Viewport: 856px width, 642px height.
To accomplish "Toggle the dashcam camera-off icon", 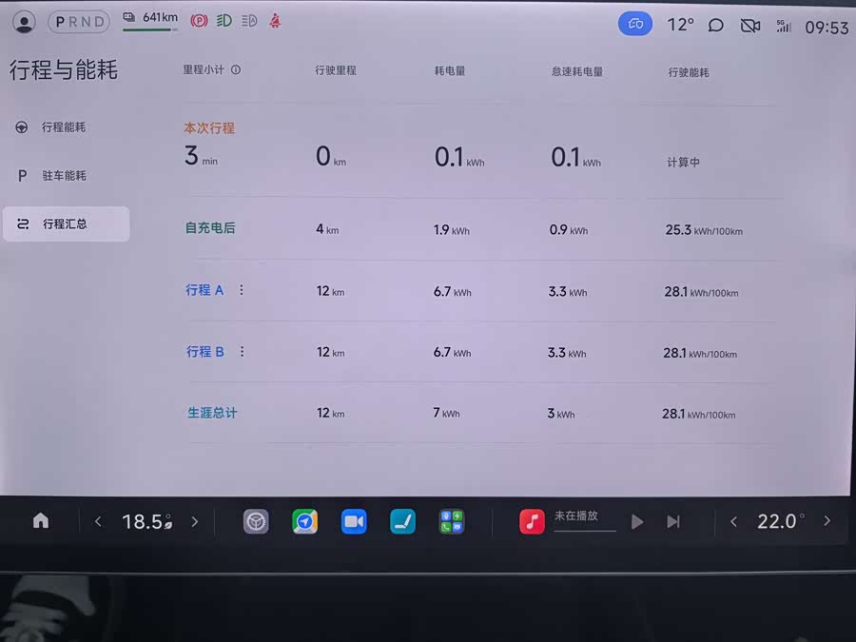I will click(750, 26).
